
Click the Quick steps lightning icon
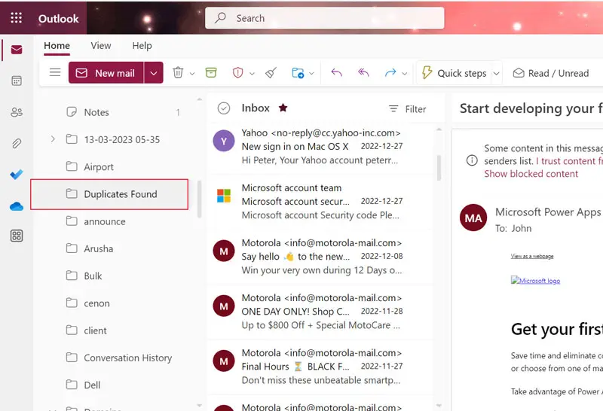click(x=427, y=72)
